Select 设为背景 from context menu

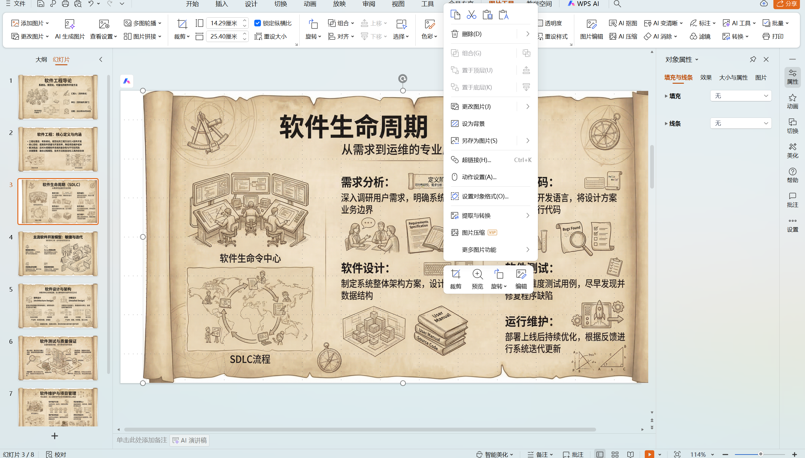[473, 124]
